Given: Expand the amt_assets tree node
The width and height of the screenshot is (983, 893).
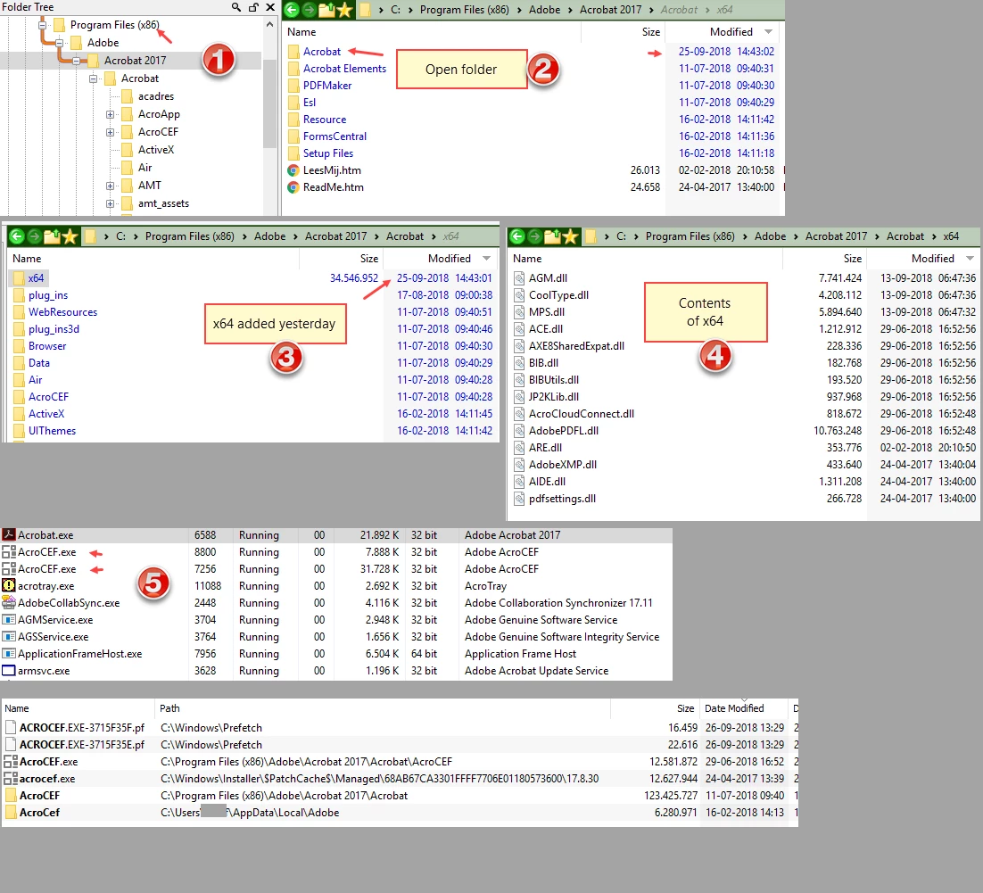Looking at the screenshot, I should pos(110,203).
